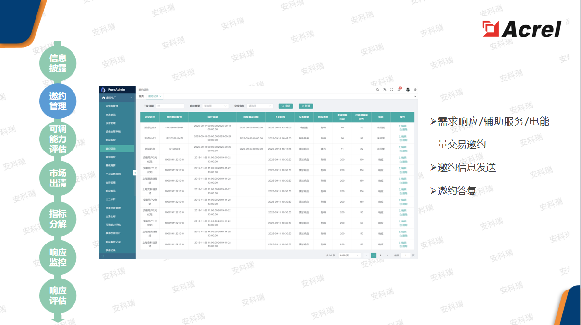Open the 响应类型 dropdown
Viewport: 581px width, 325px height.
(216, 106)
